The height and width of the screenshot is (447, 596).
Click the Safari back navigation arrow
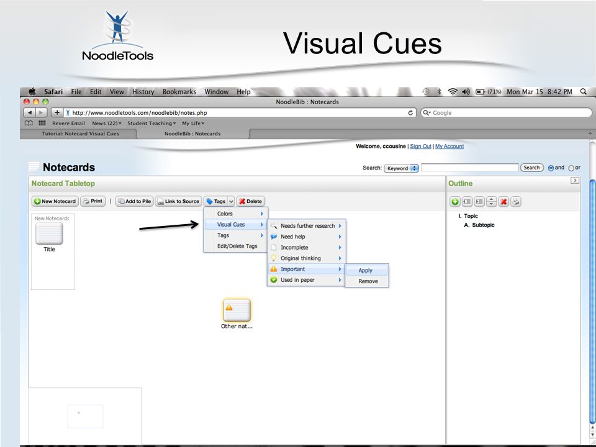[30, 112]
